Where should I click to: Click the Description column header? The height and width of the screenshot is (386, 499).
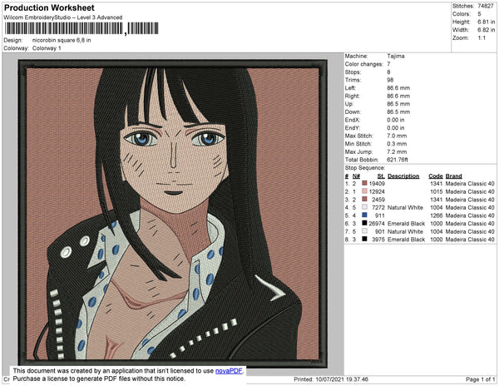pos(403,176)
